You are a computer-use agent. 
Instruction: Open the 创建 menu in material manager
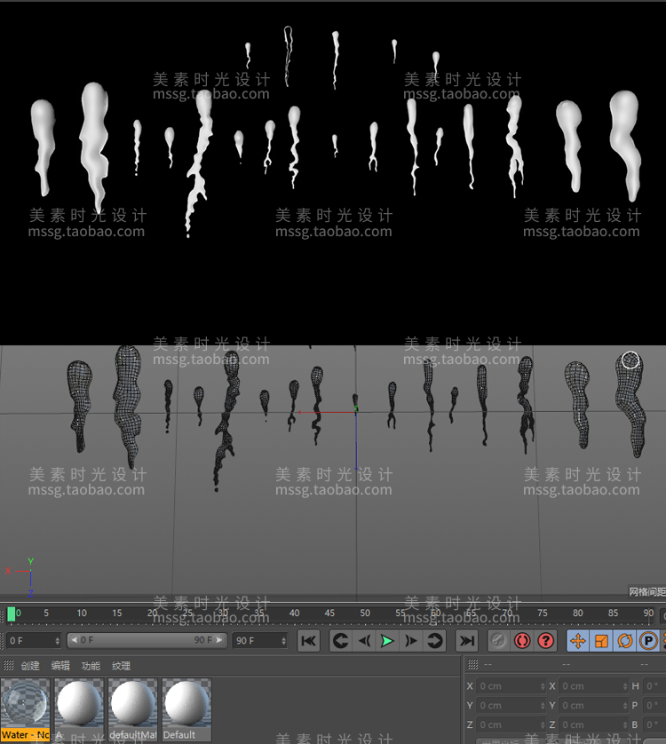30,666
